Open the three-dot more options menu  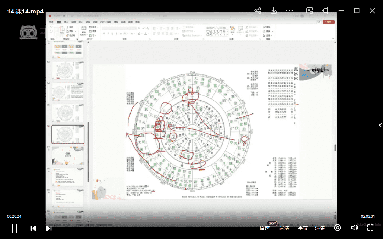pos(289,11)
